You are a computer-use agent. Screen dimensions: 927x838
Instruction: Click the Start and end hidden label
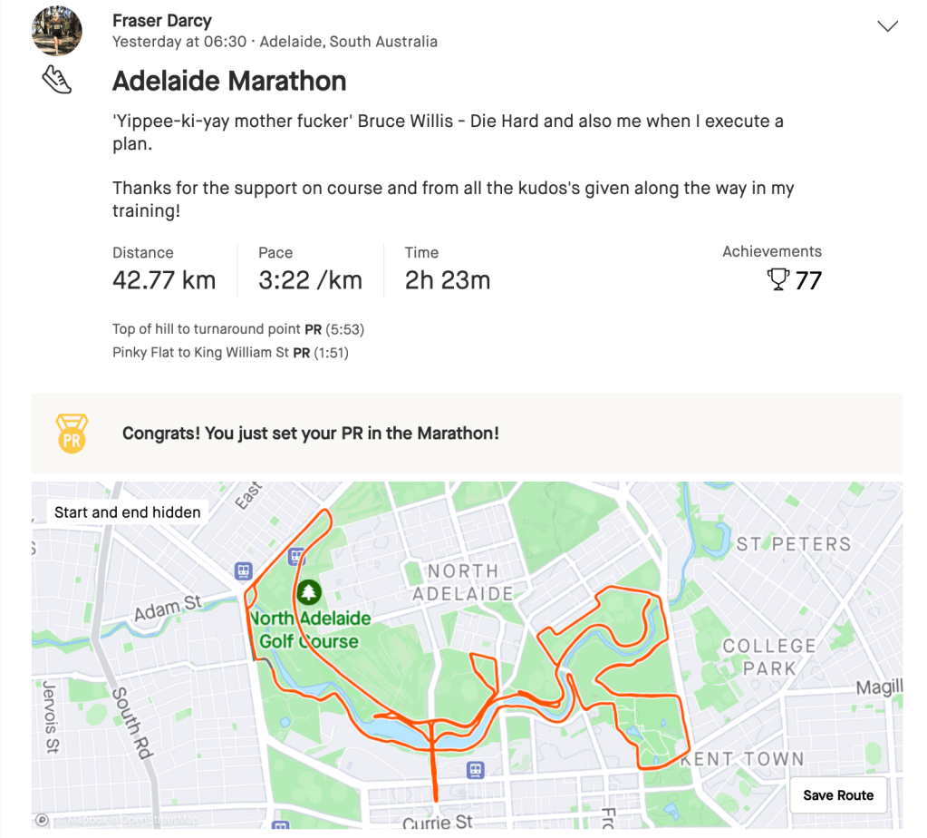tap(128, 512)
